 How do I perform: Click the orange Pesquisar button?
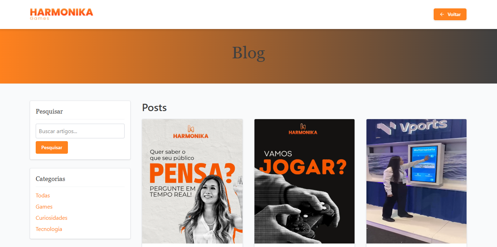coord(52,147)
